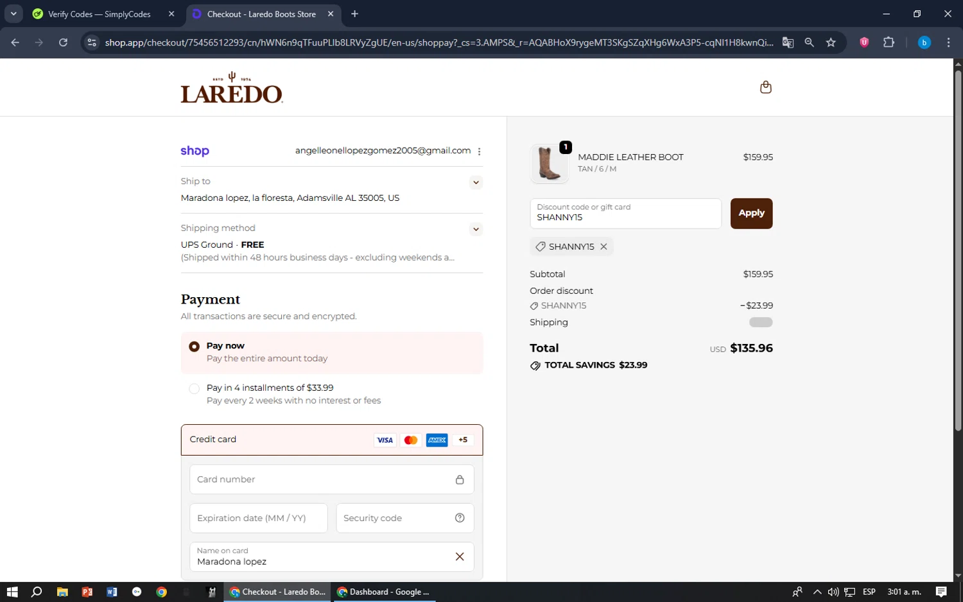Apply the discount code
The width and height of the screenshot is (963, 602).
point(751,213)
